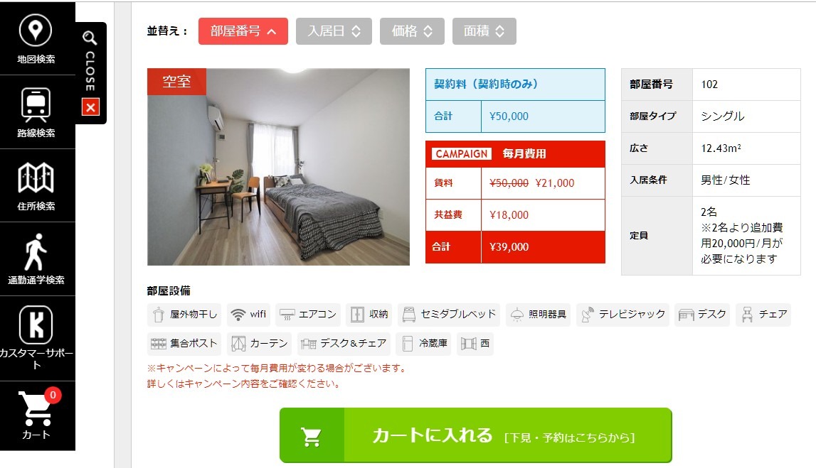Sort listings by 面積

pyautogui.click(x=484, y=31)
